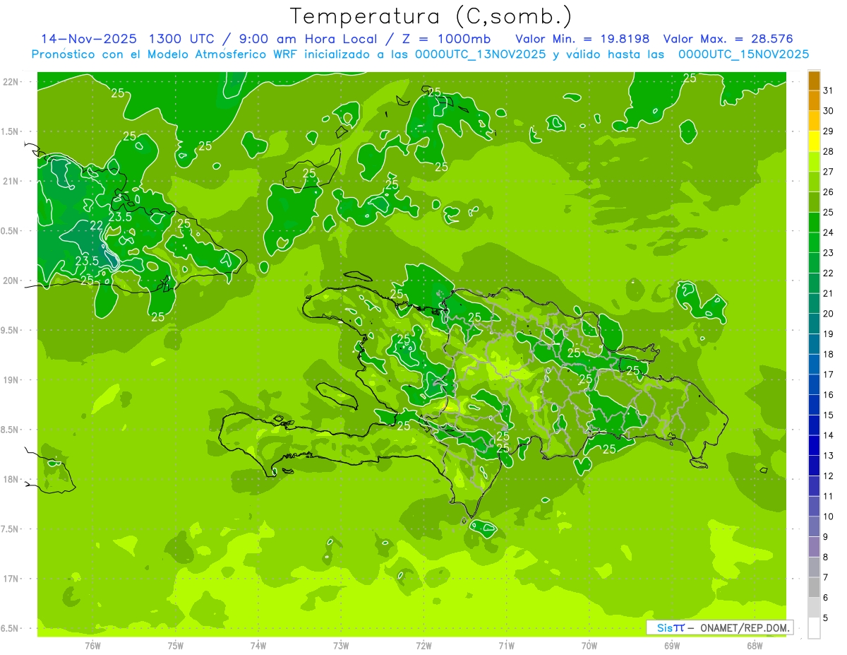The width and height of the screenshot is (847, 655).
Task: Click the green legend swatch between 24 and 25
Action: (814, 223)
